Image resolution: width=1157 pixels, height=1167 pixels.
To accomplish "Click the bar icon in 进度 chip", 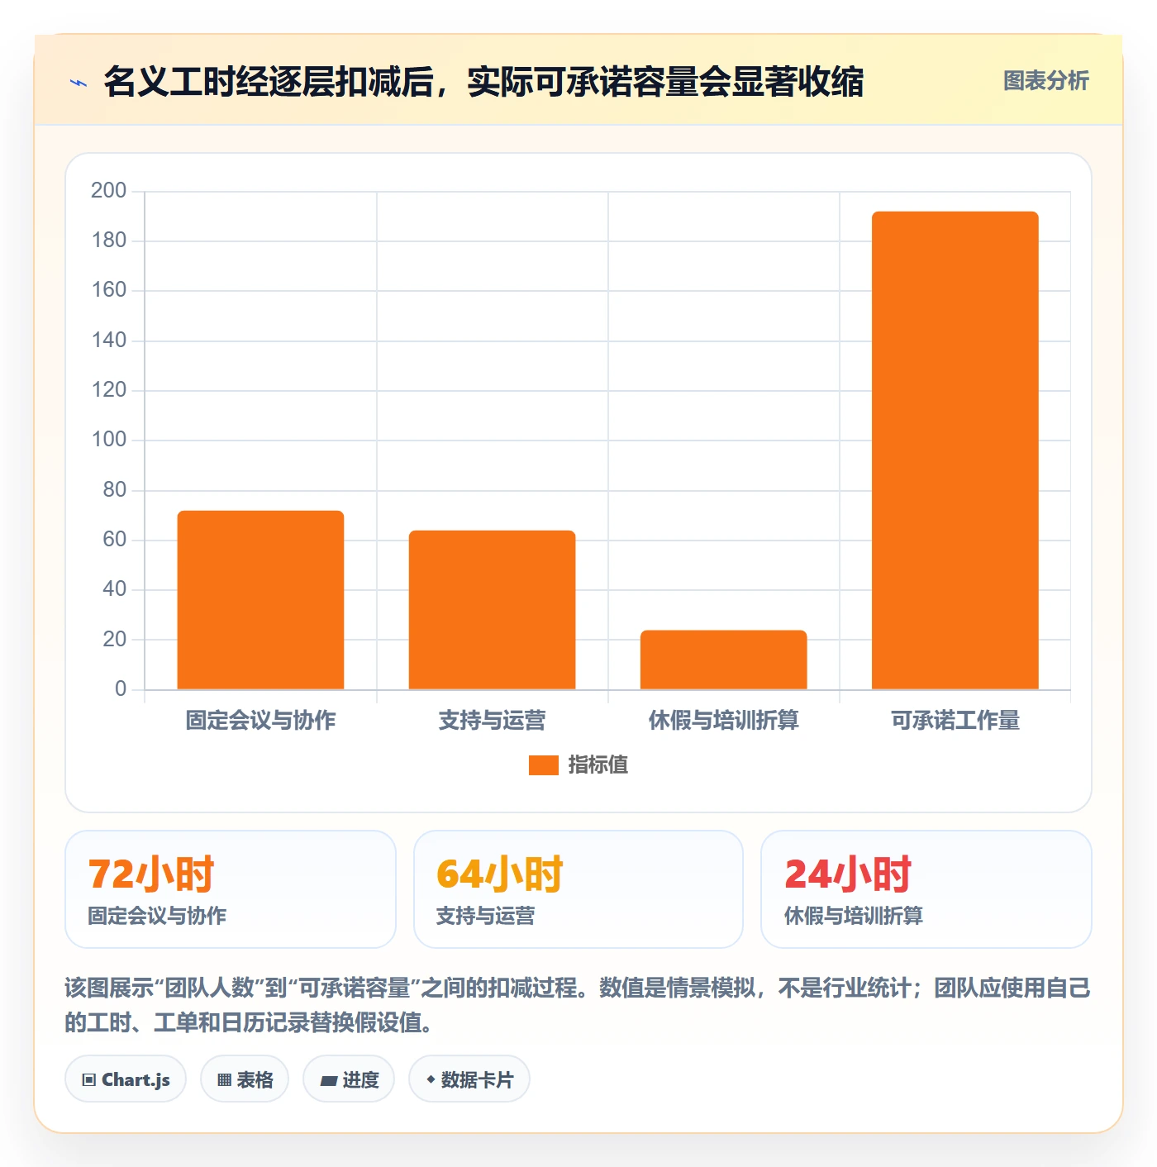I will [x=328, y=1080].
